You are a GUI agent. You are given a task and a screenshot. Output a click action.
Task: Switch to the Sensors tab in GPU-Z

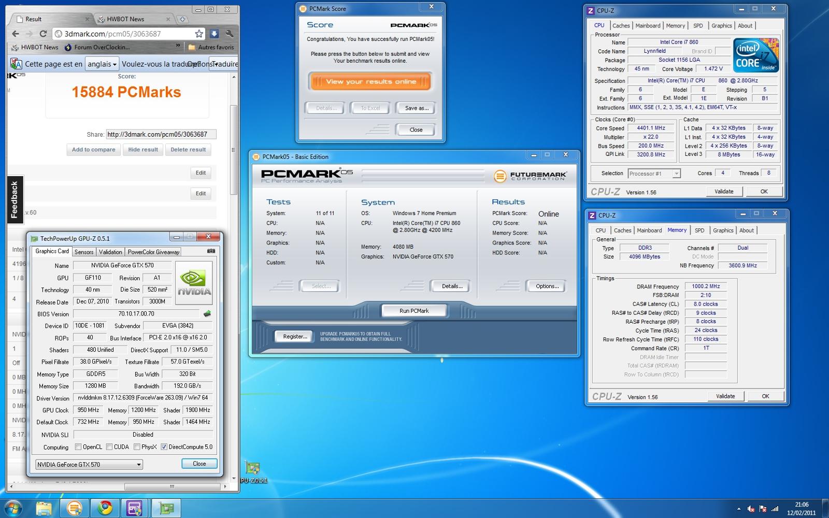[x=84, y=252]
